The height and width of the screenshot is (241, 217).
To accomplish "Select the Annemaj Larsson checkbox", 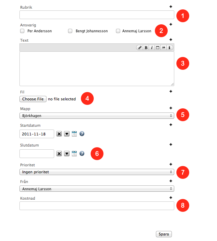I will coord(118,31).
